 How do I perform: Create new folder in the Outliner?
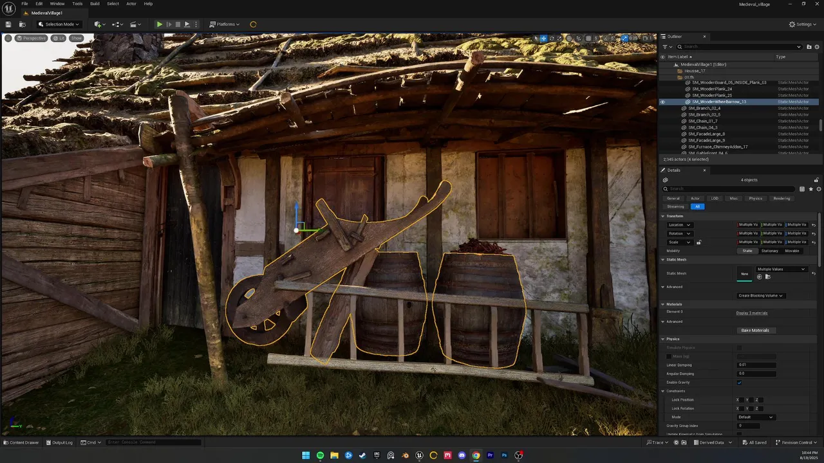point(809,46)
